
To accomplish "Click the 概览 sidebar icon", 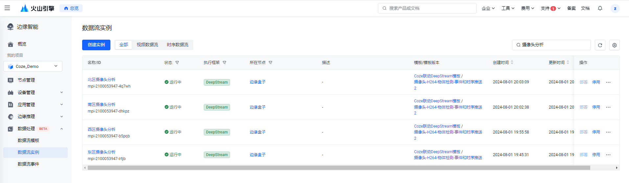I will coord(11,44).
